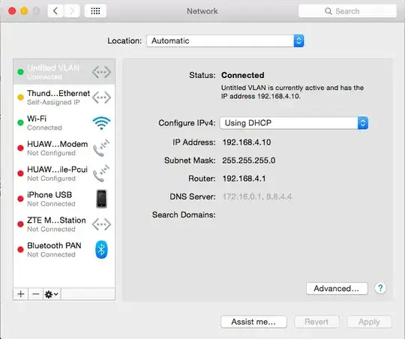This screenshot has width=405, height=339.
Task: Select HUAWEI Modem service
Action: coord(64,148)
